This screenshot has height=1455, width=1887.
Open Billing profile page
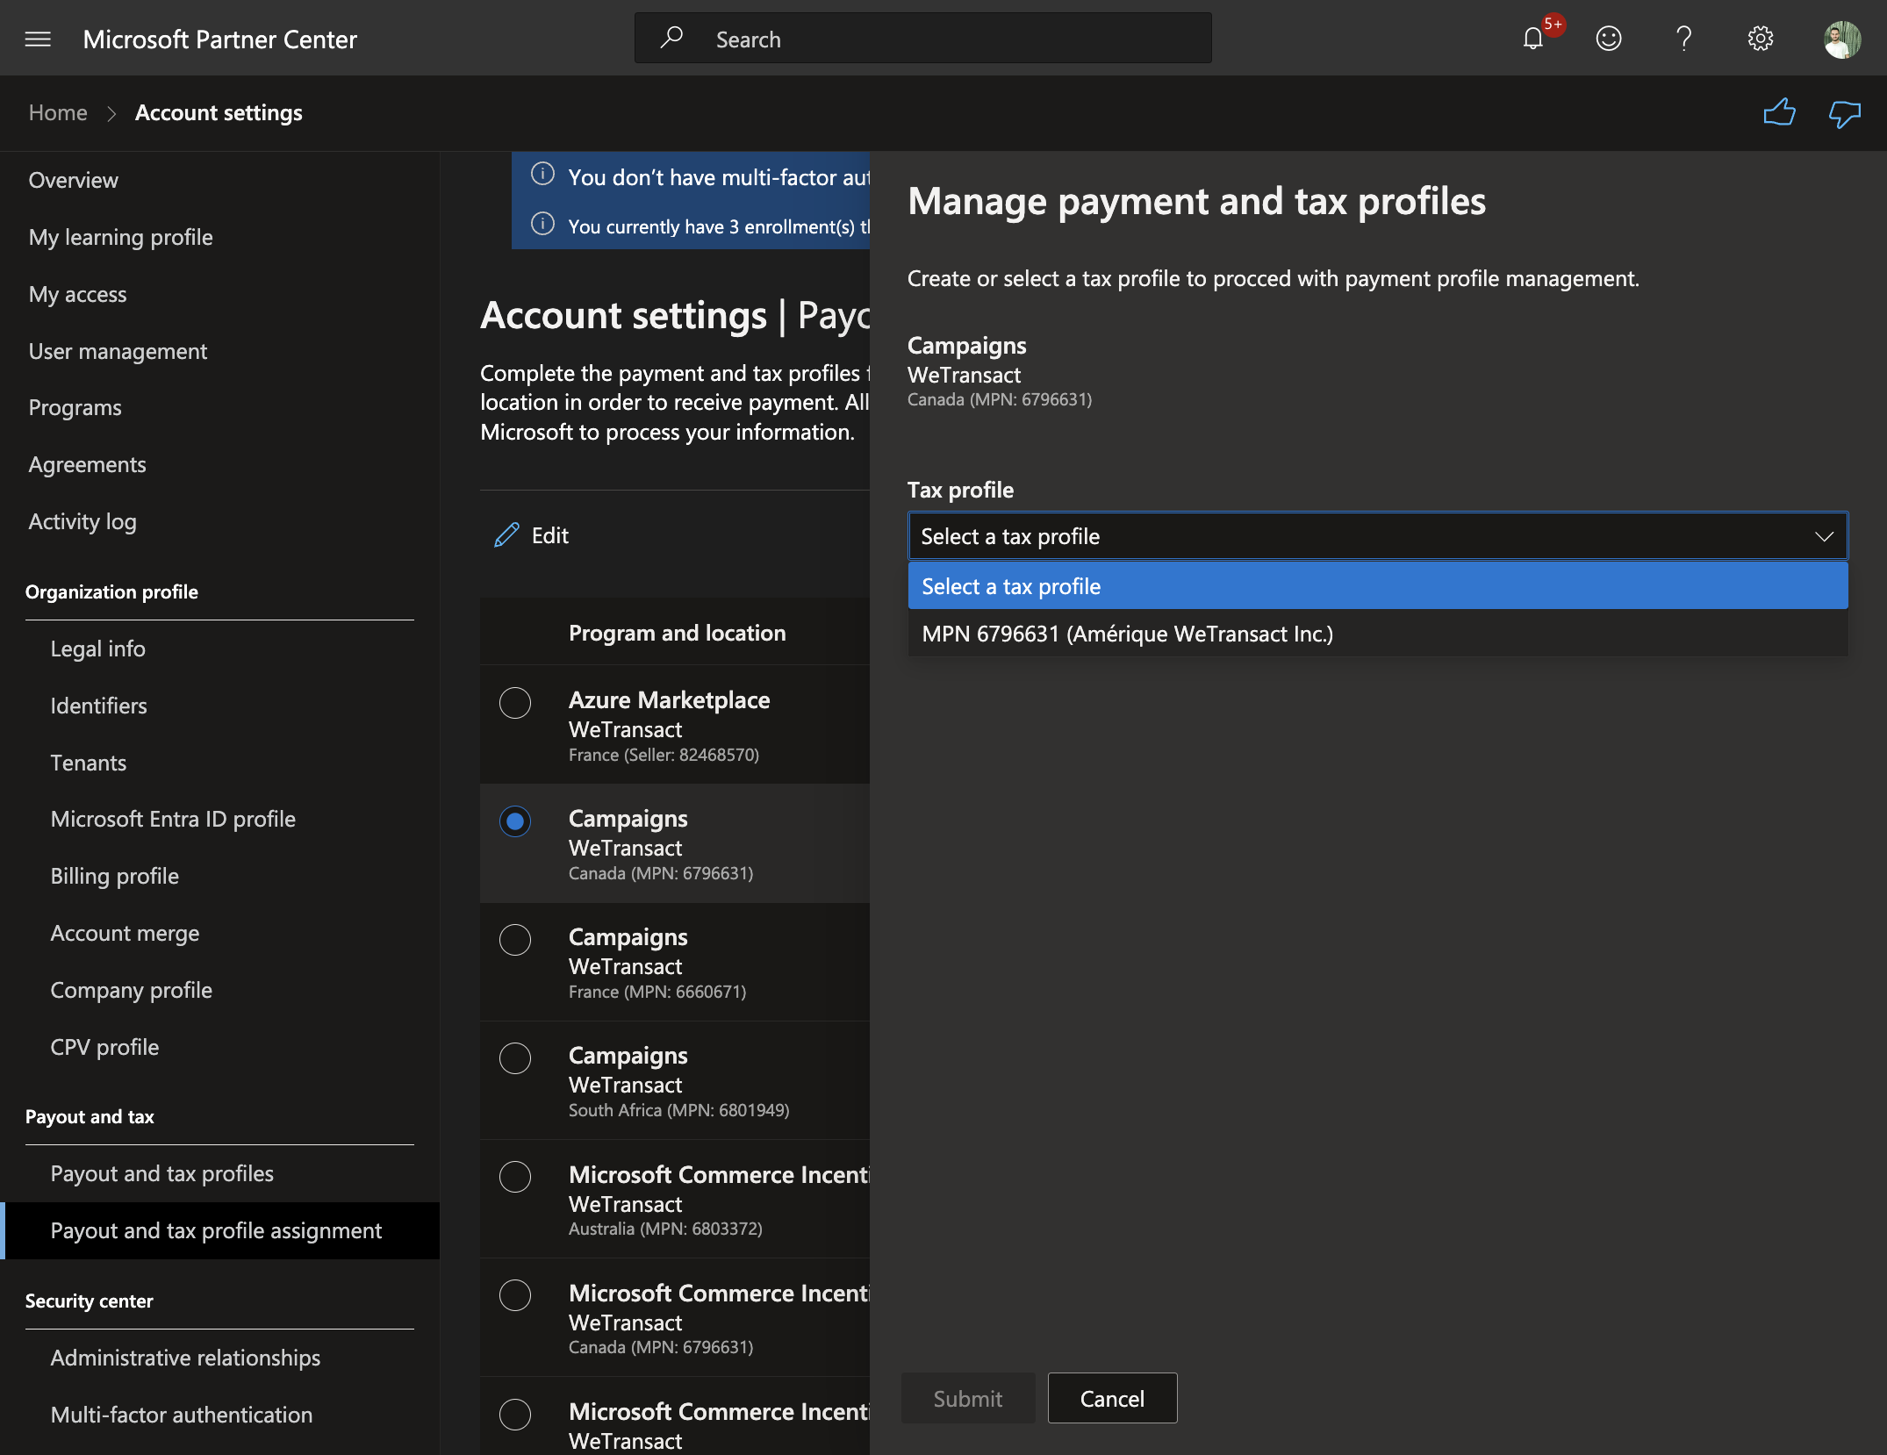(114, 876)
